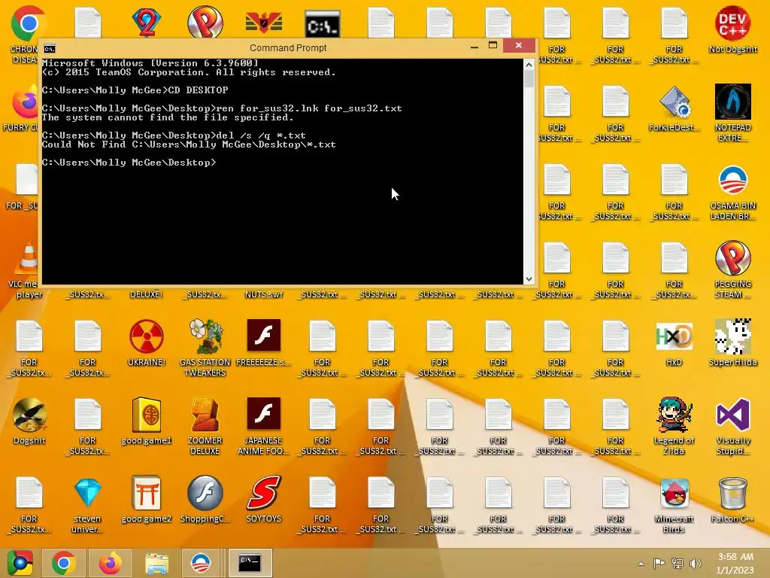Open steven univer diamond icon
Viewport: 770px width, 578px height.
(87, 504)
